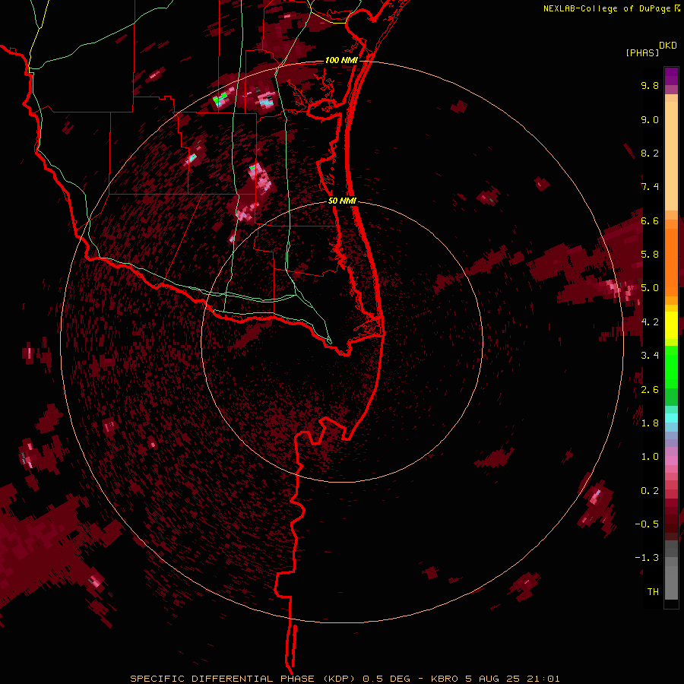The image size is (684, 684).
Task: Click the [PHAS] legend heading
Action: (642, 53)
